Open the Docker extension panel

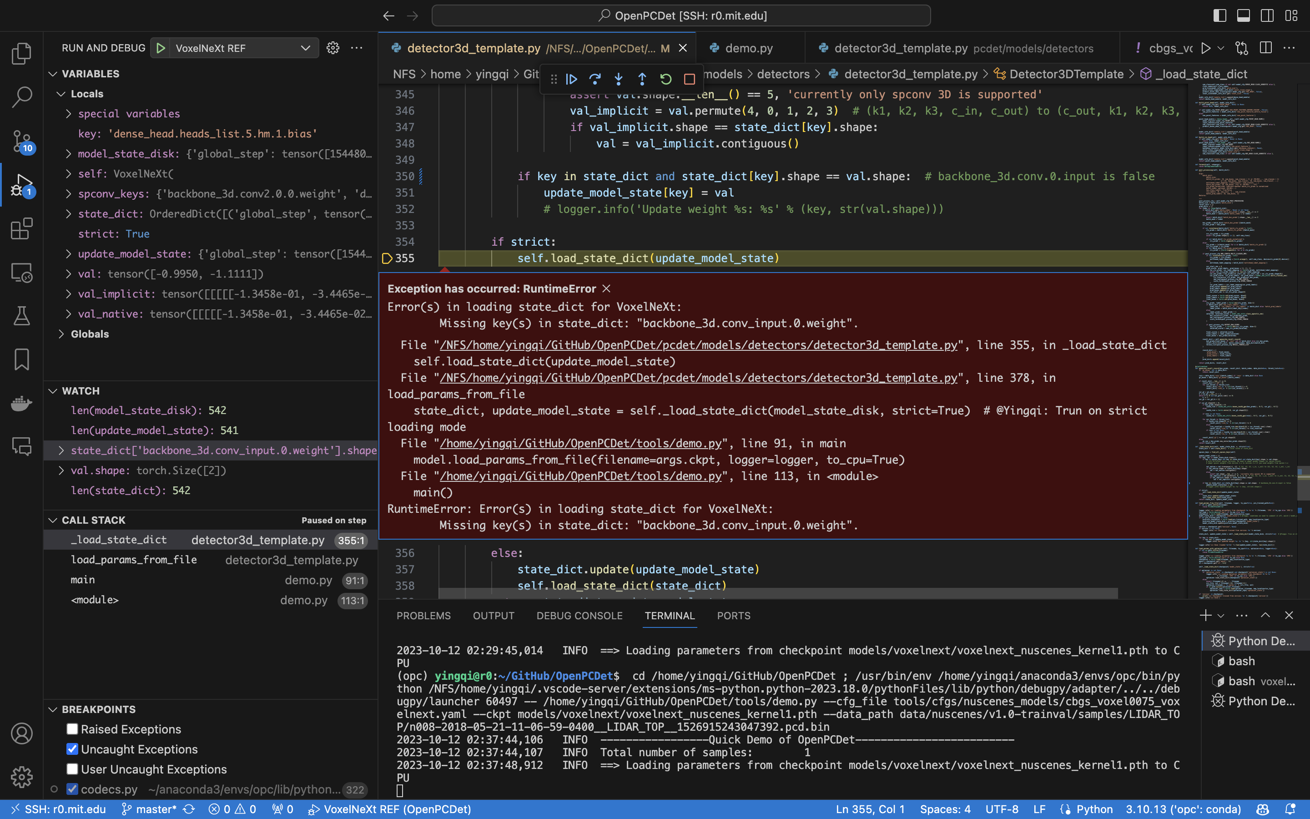[x=22, y=403]
